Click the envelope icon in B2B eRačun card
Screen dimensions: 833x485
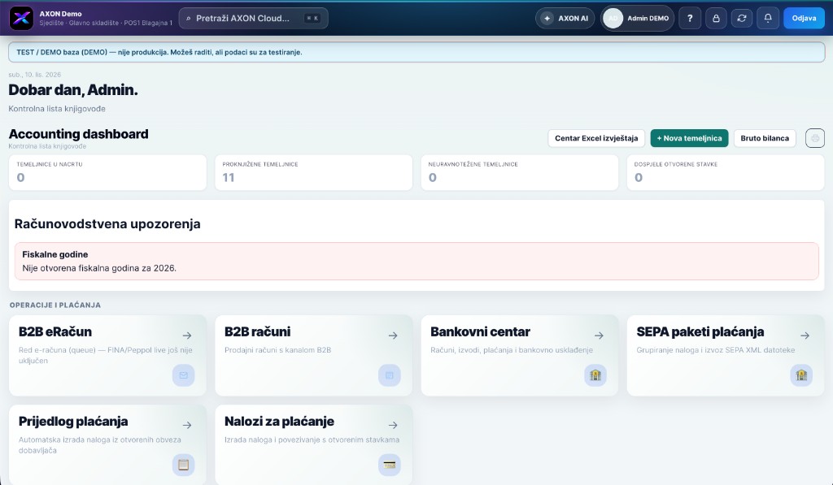(x=183, y=375)
